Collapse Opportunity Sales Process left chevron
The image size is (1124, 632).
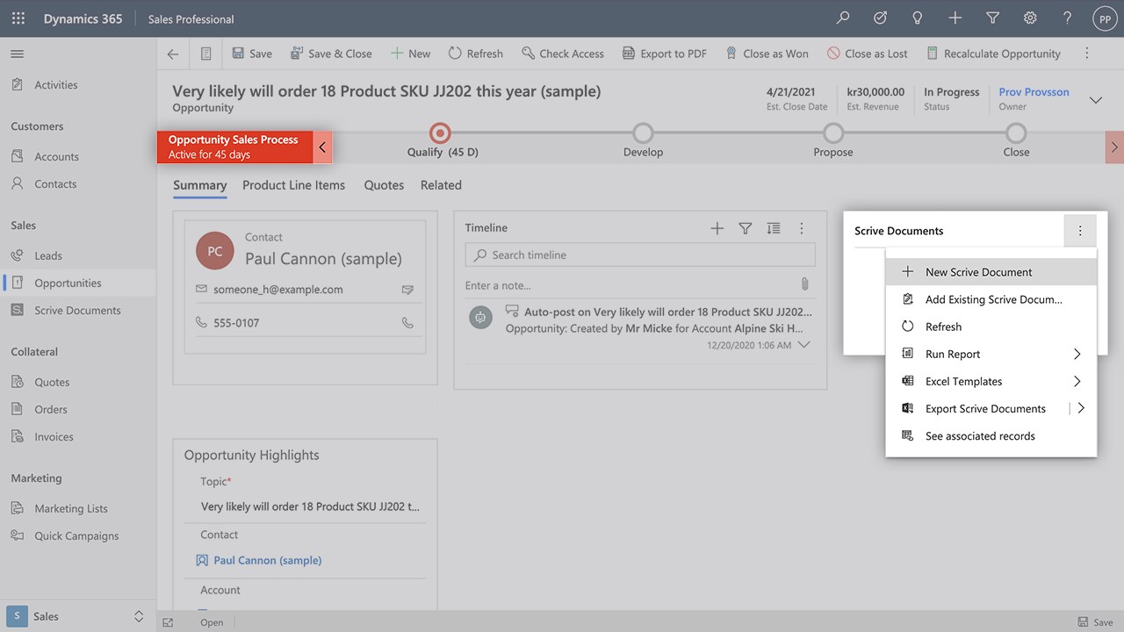click(322, 147)
